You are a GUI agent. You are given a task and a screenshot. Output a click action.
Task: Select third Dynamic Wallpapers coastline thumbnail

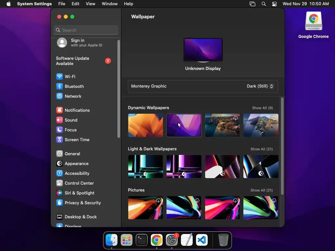[222, 125]
